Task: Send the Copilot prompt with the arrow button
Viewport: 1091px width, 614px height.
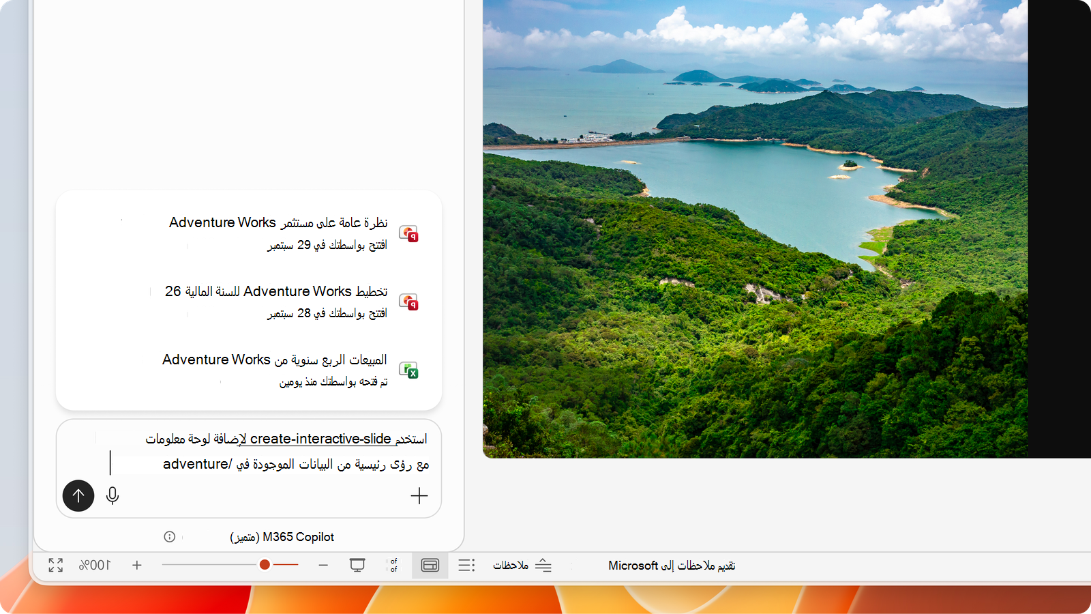Action: (78, 495)
